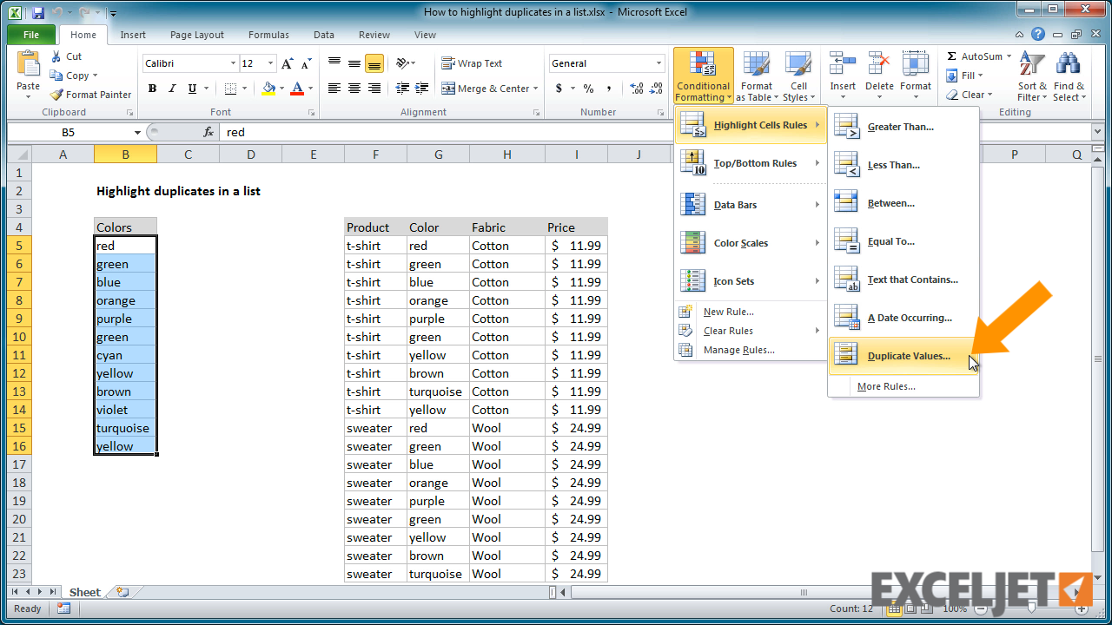
Task: Apply the red Font Color
Action: tap(297, 89)
